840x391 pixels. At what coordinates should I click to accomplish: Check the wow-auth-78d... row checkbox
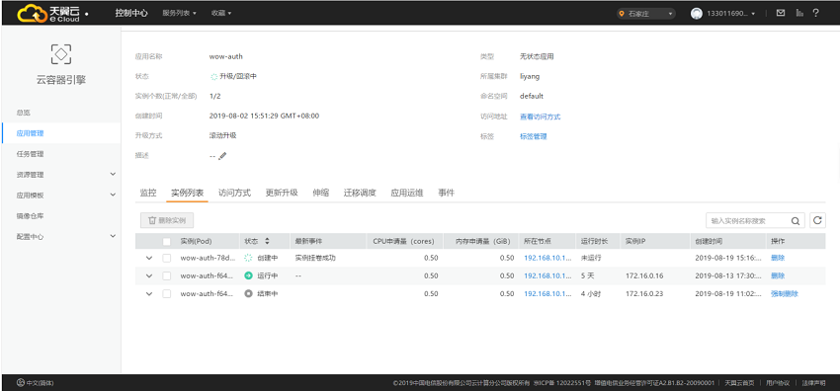click(x=167, y=258)
